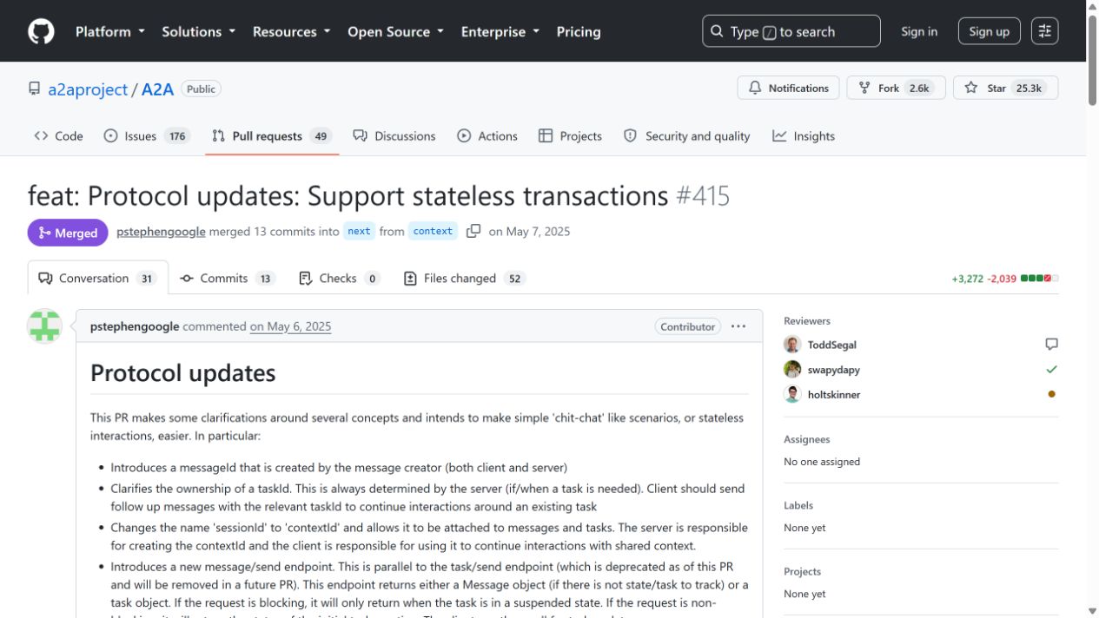Open the comment options ellipsis menu
Image resolution: width=1099 pixels, height=618 pixels.
pyautogui.click(x=738, y=326)
